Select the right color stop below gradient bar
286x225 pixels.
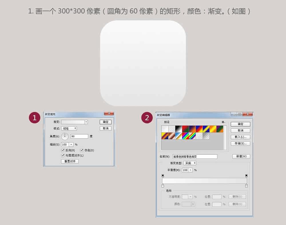click(x=247, y=186)
